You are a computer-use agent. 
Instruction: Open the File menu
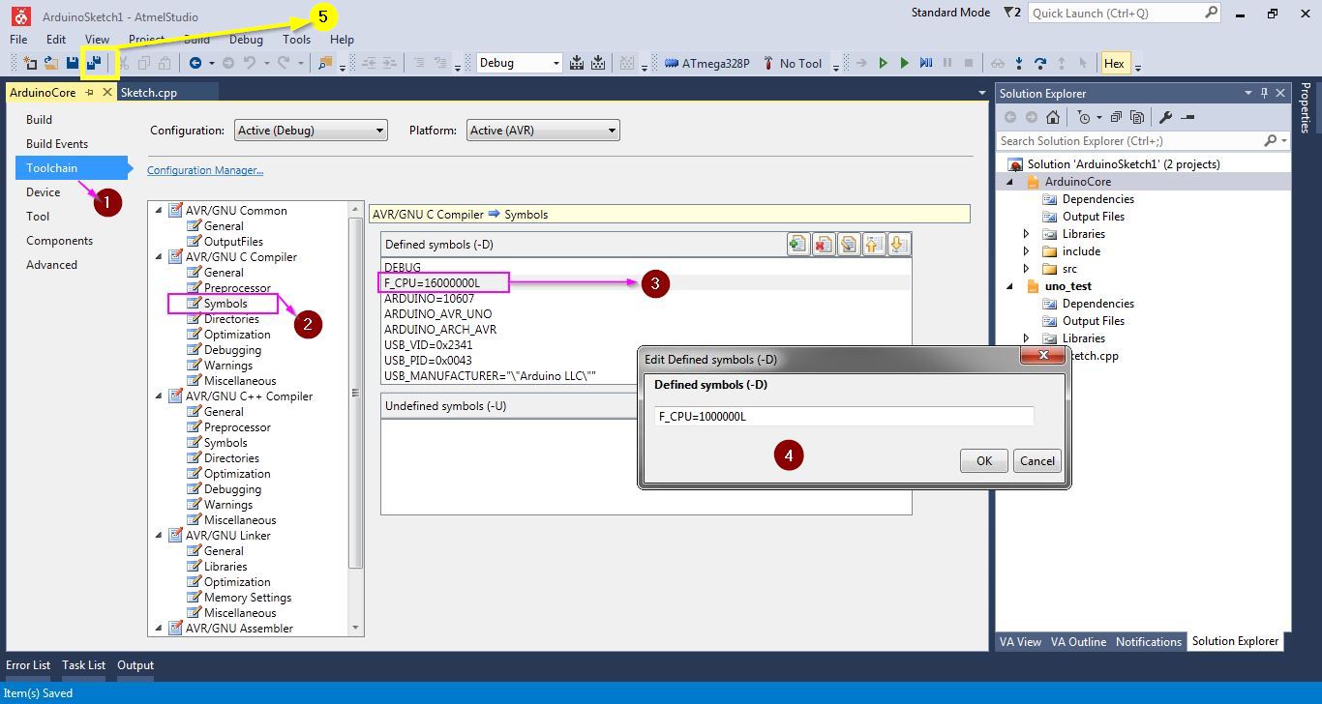pyautogui.click(x=18, y=39)
